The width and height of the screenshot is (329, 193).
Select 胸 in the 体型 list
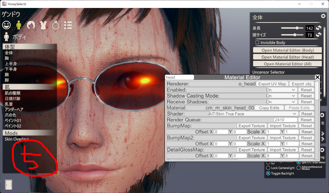tap(7, 58)
